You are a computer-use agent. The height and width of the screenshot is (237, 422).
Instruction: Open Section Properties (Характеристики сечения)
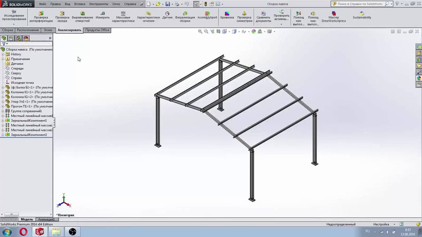coord(148,17)
